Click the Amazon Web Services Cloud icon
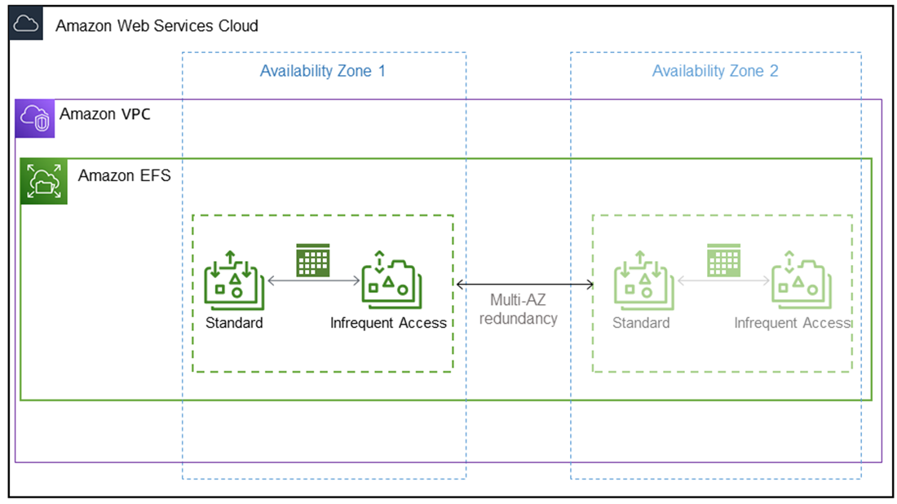This screenshot has height=504, width=897. [x=26, y=24]
